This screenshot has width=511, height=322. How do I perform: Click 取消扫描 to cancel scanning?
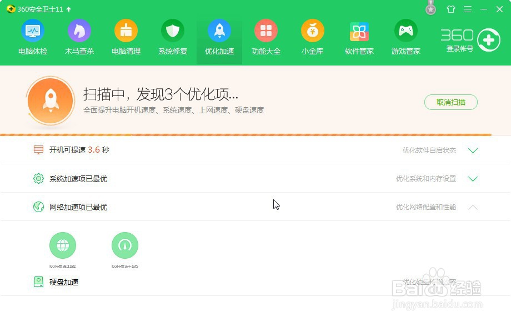[x=451, y=103]
